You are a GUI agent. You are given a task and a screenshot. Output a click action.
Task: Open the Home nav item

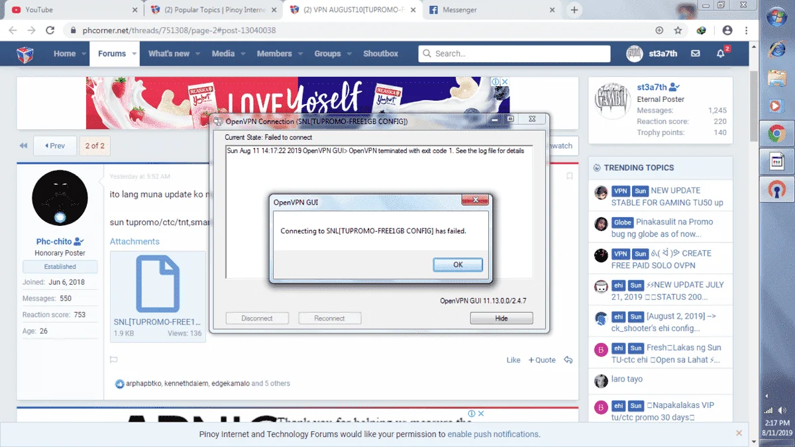(x=64, y=54)
